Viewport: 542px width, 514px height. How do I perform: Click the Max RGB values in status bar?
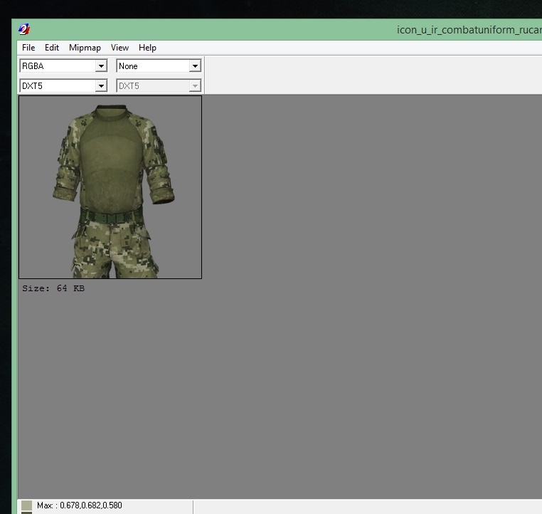point(80,505)
